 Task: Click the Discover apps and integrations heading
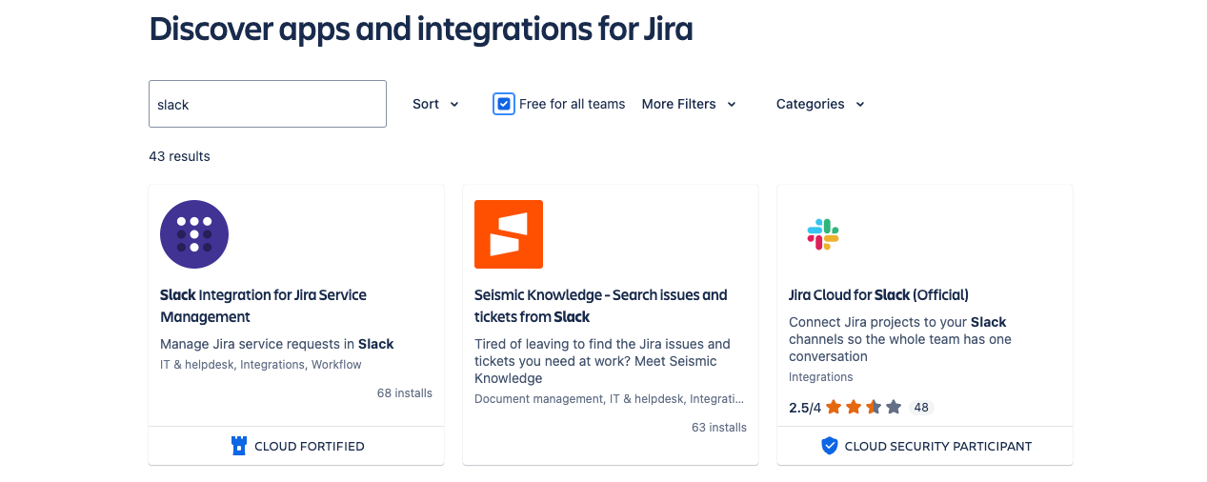tap(421, 29)
